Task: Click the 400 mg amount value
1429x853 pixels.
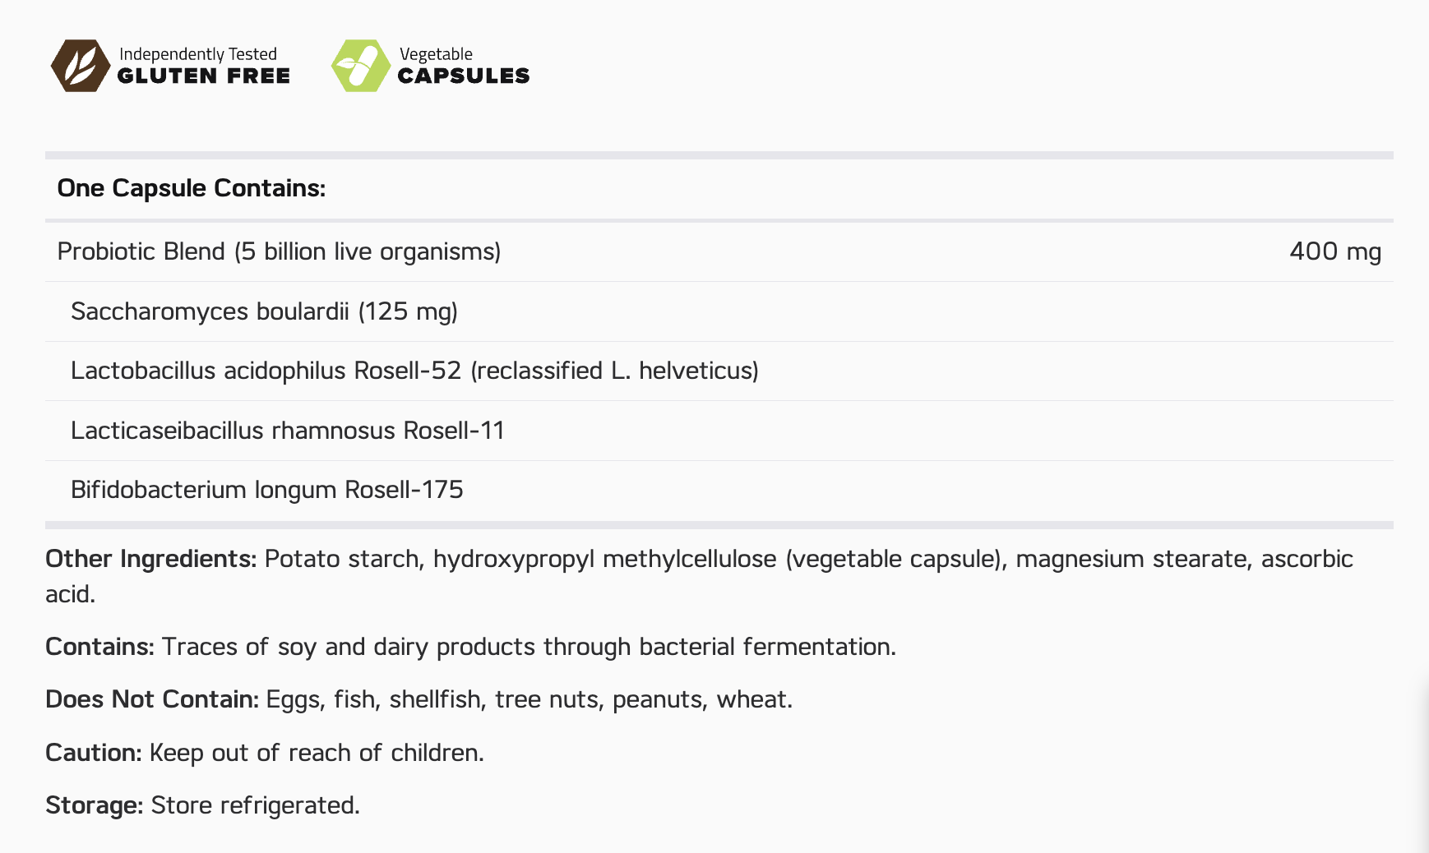Action: point(1334,251)
